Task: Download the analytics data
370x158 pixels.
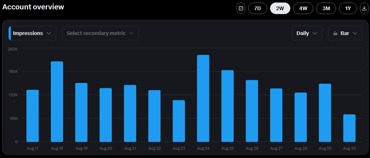Action: pyautogui.click(x=364, y=9)
